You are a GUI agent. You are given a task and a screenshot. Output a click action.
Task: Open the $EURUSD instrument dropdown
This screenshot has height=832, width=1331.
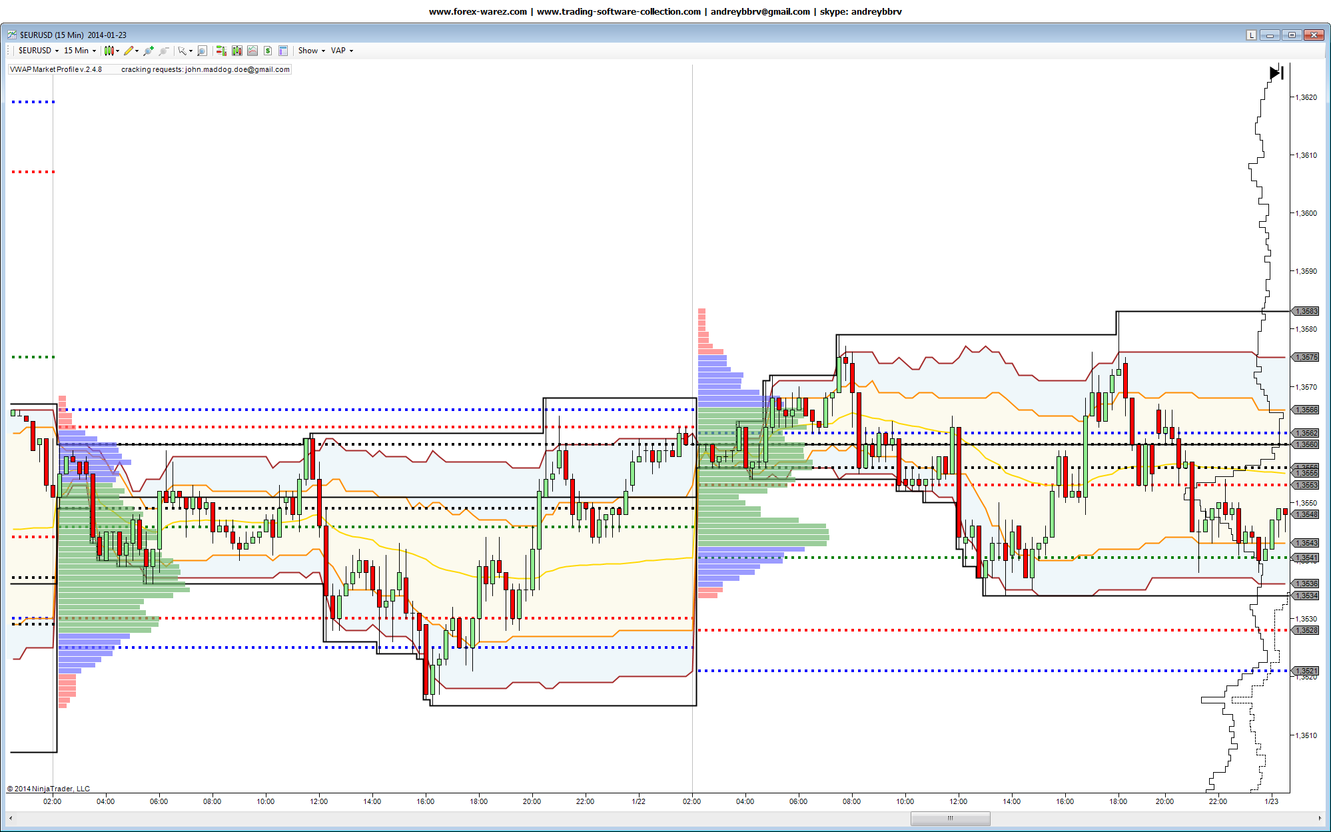[x=38, y=51]
